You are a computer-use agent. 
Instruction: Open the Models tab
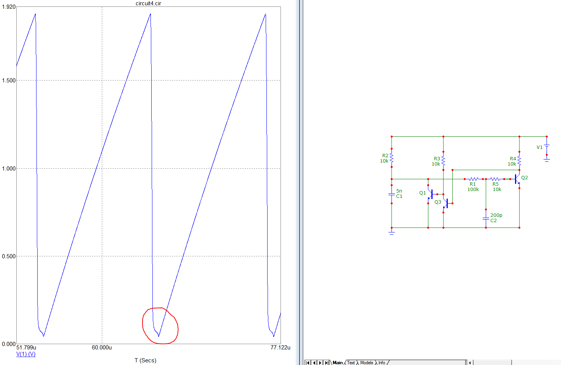coord(366,363)
